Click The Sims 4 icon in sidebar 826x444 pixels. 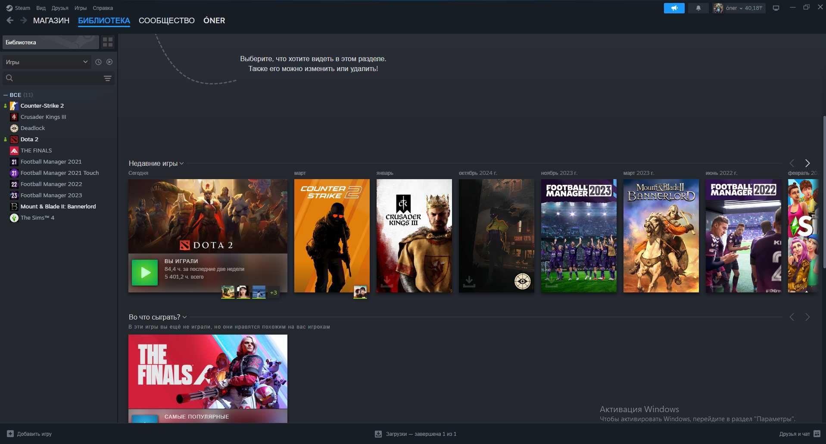pyautogui.click(x=14, y=217)
